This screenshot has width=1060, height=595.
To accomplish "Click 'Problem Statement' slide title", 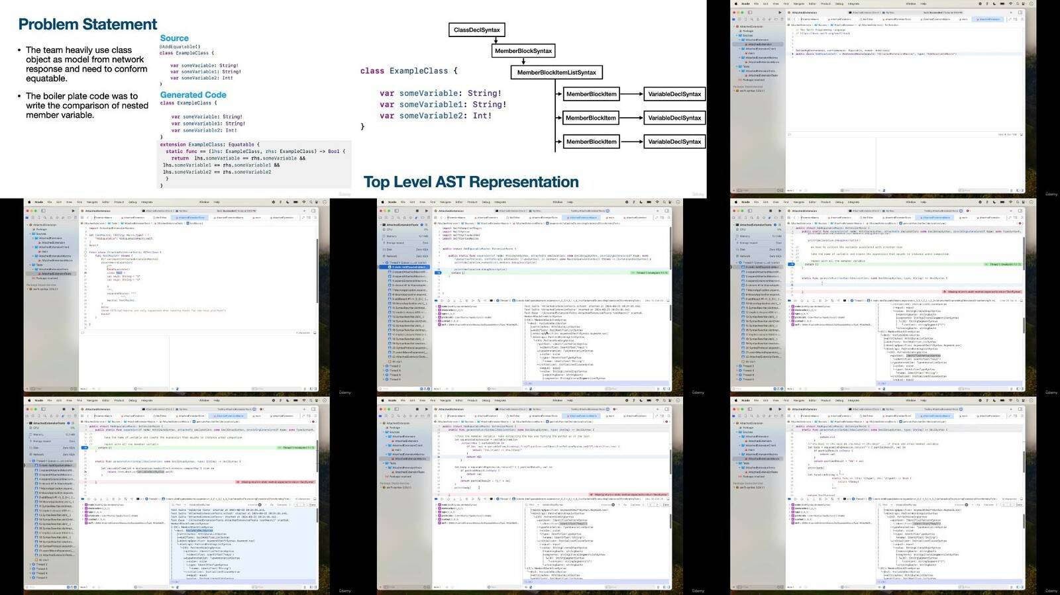I will pyautogui.click(x=88, y=24).
